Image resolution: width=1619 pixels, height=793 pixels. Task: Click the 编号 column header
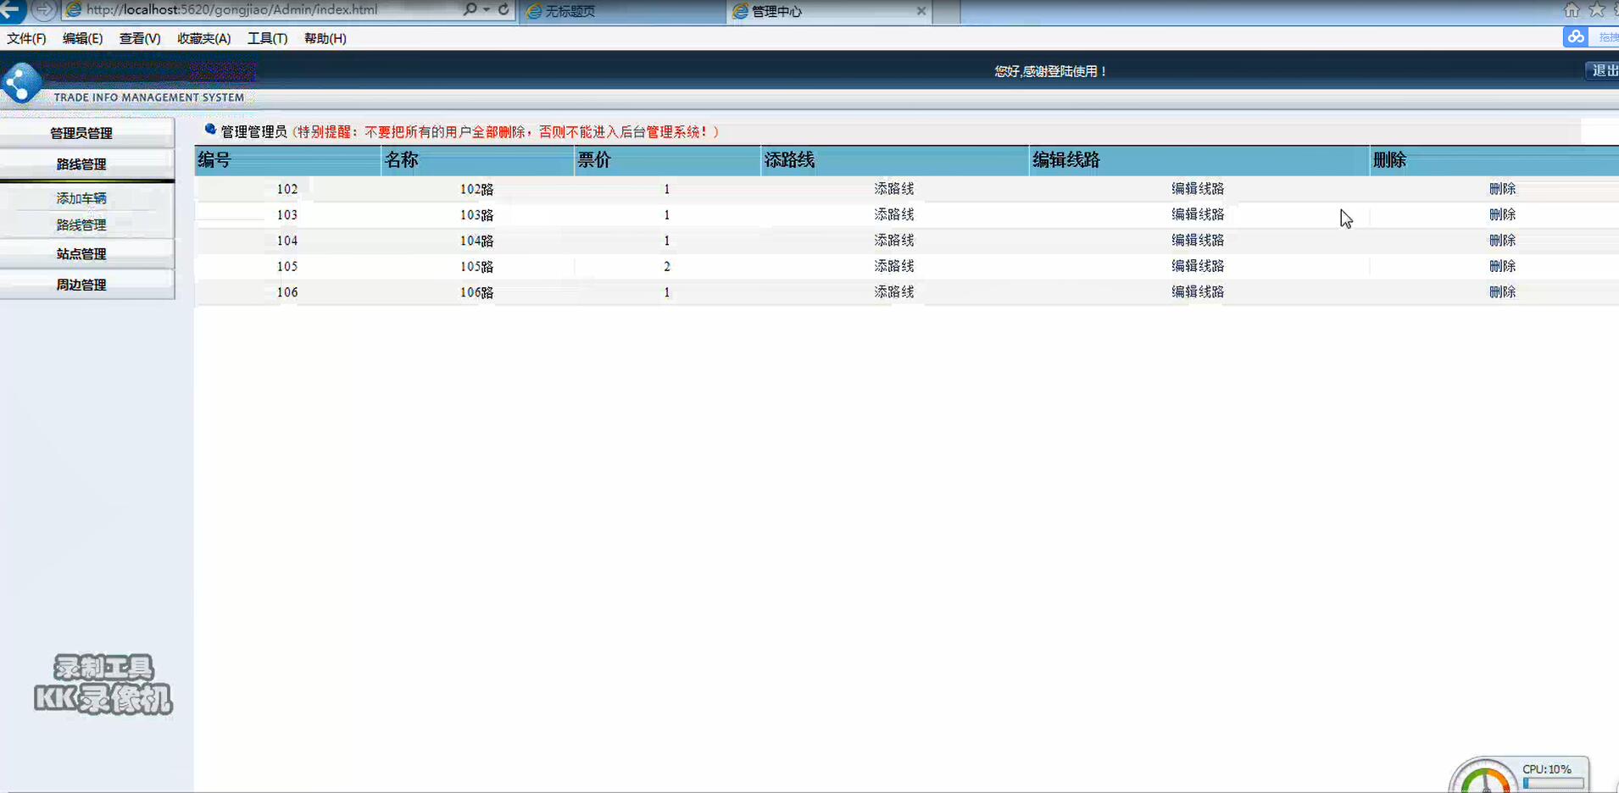point(287,160)
